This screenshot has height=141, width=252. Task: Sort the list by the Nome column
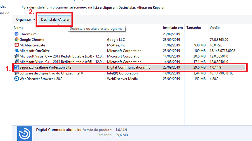(19, 28)
